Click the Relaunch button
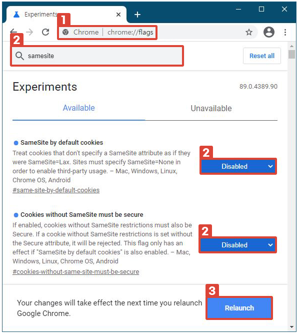The image size is (298, 335). (239, 308)
